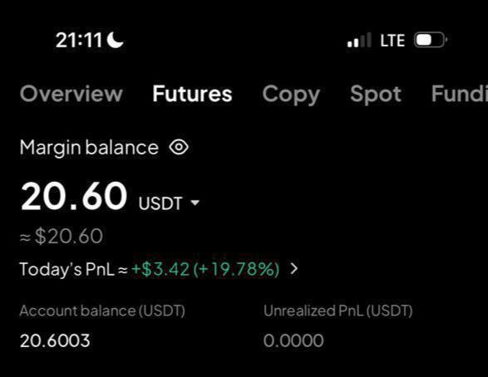The height and width of the screenshot is (377, 488).
Task: Select the Futures tab
Action: (x=192, y=94)
